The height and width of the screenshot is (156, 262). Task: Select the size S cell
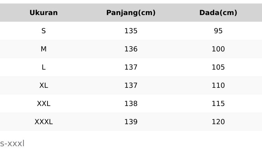pyautogui.click(x=44, y=31)
